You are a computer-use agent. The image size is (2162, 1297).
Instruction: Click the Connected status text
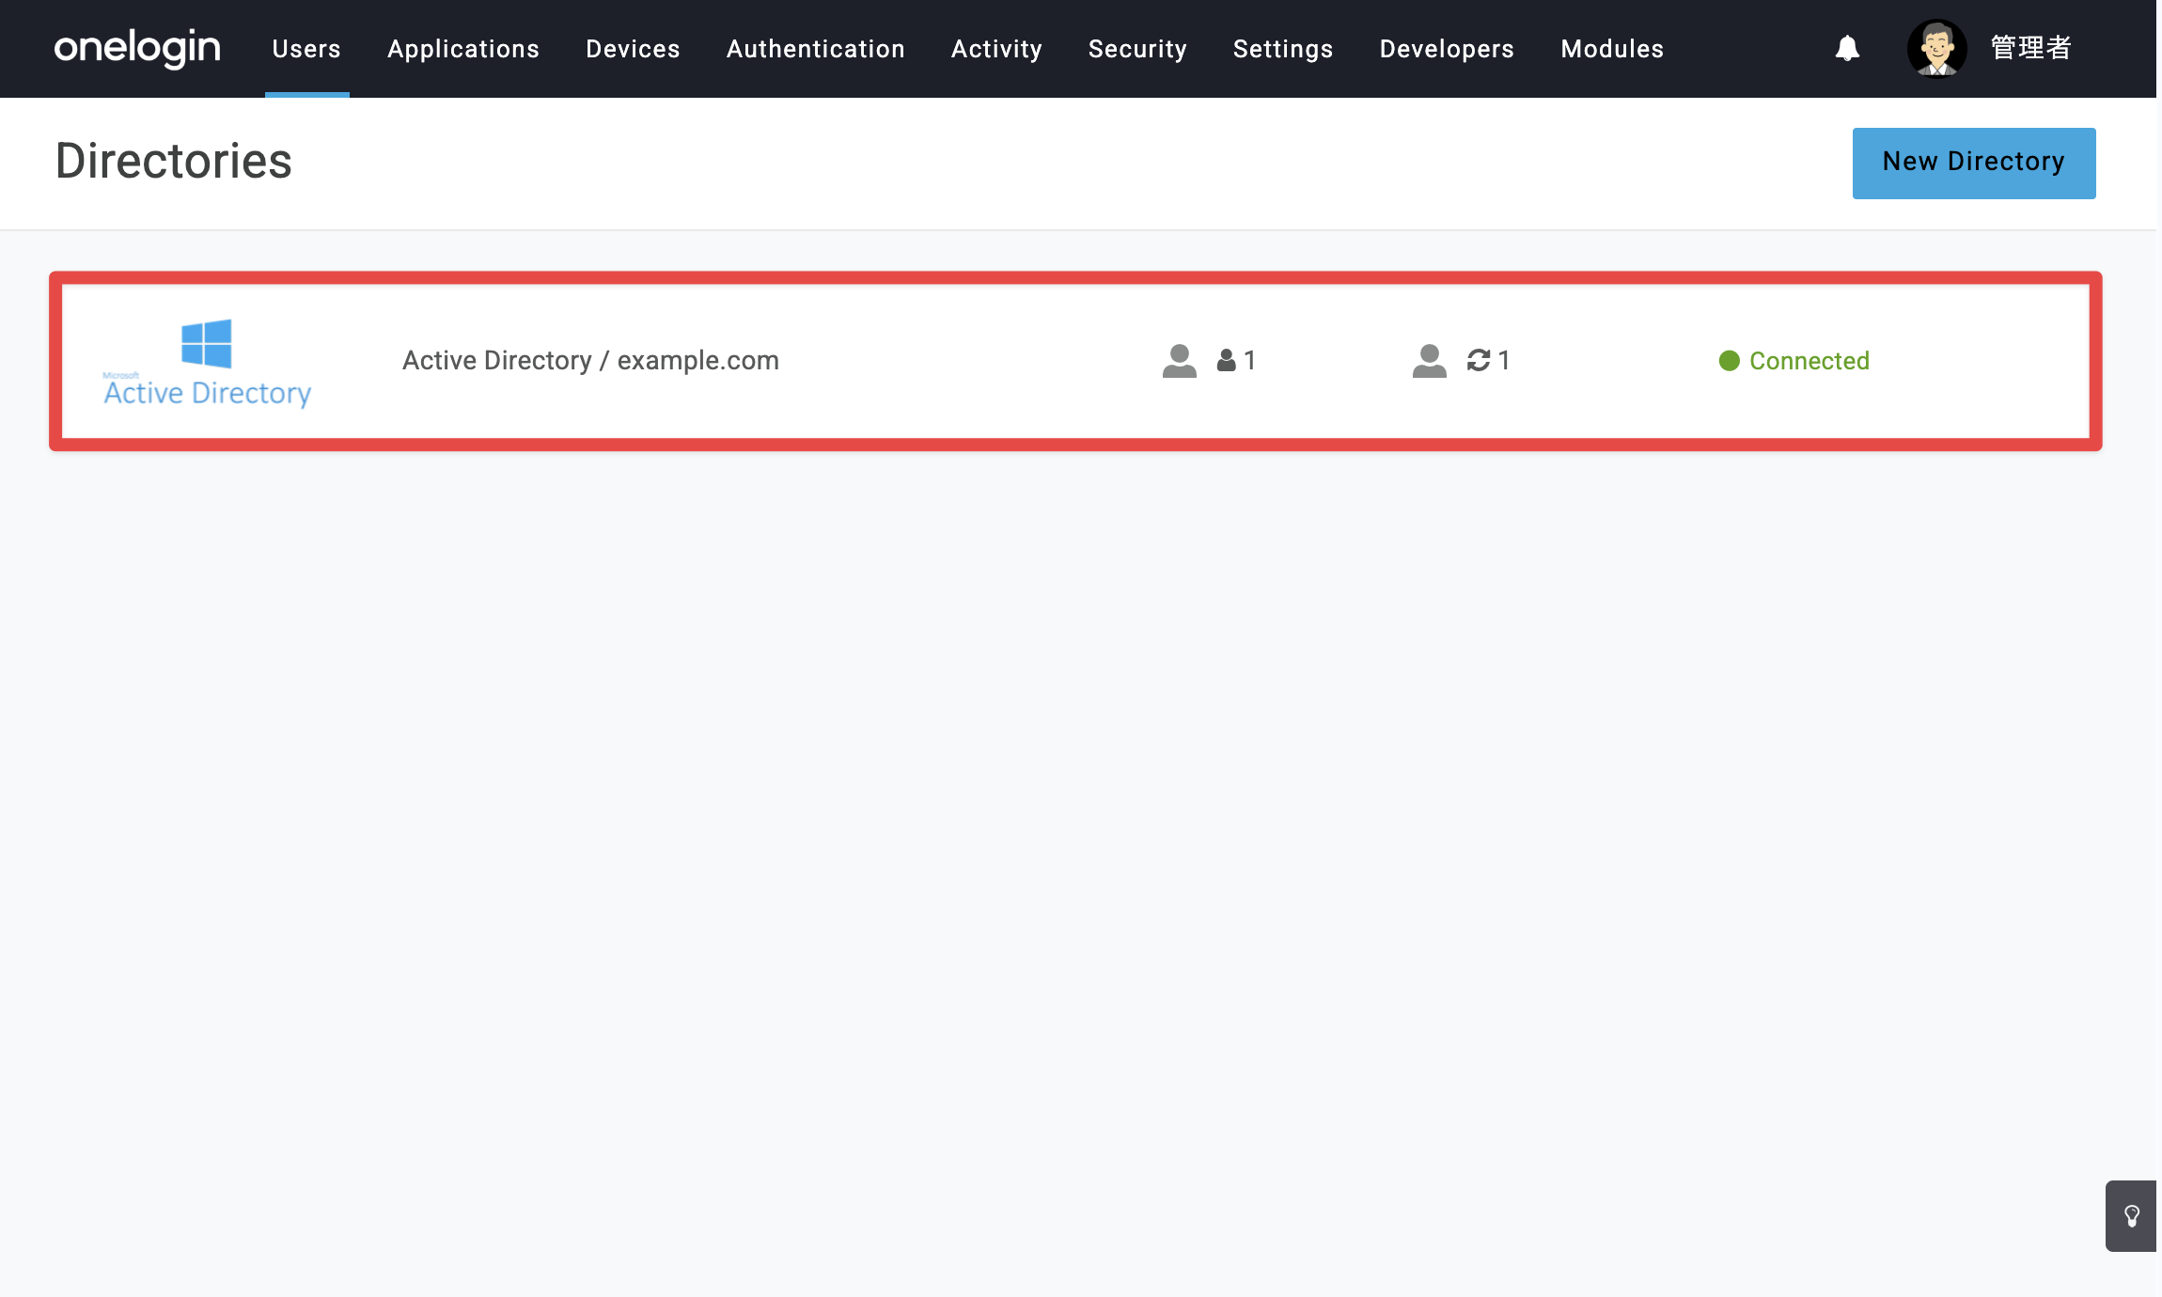click(1809, 361)
